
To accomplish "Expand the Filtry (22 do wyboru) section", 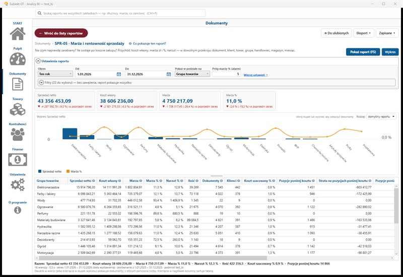I will click(x=41, y=83).
